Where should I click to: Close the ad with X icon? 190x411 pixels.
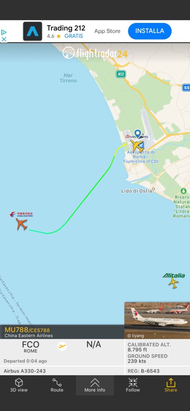click(x=4, y=39)
